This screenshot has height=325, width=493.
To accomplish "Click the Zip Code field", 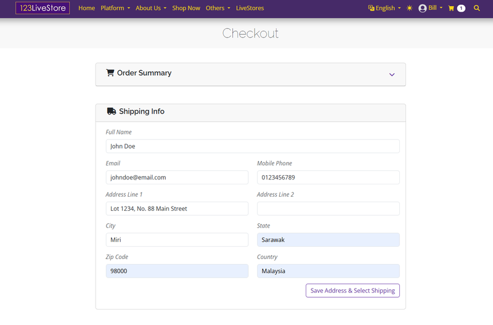I will [x=177, y=271].
